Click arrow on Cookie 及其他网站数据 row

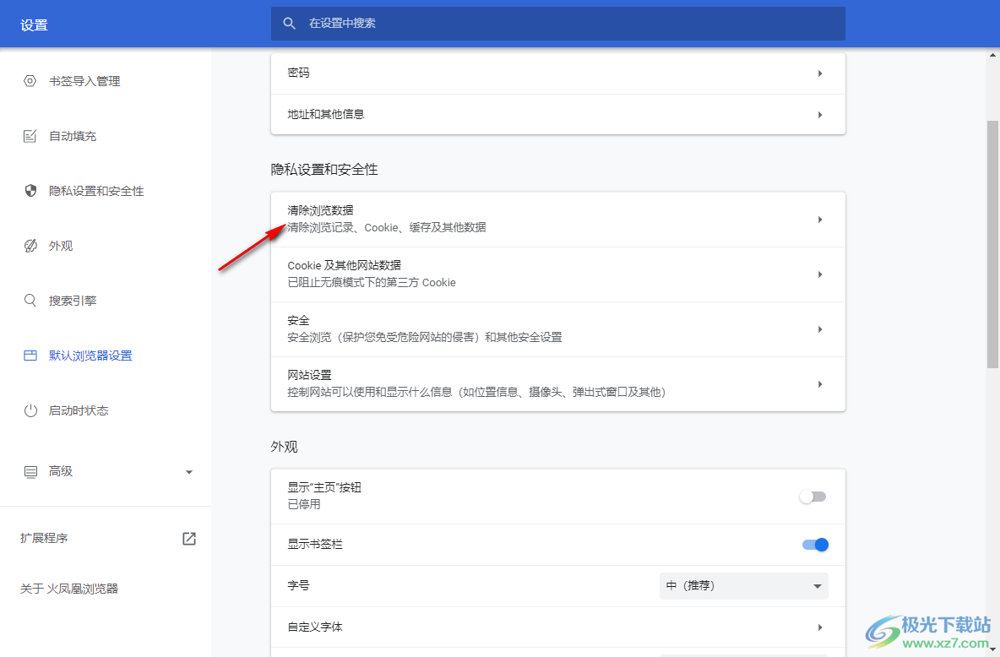(820, 274)
